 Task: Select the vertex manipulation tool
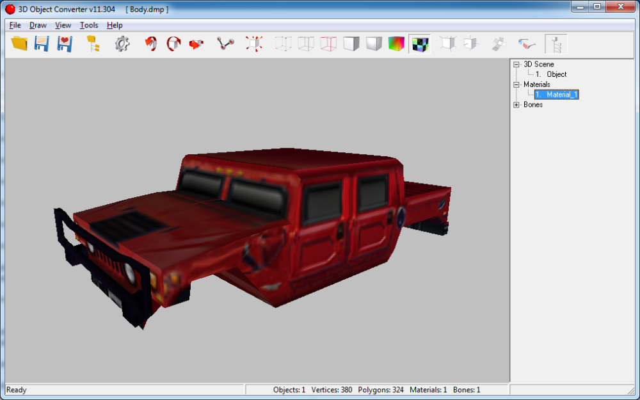(x=224, y=43)
